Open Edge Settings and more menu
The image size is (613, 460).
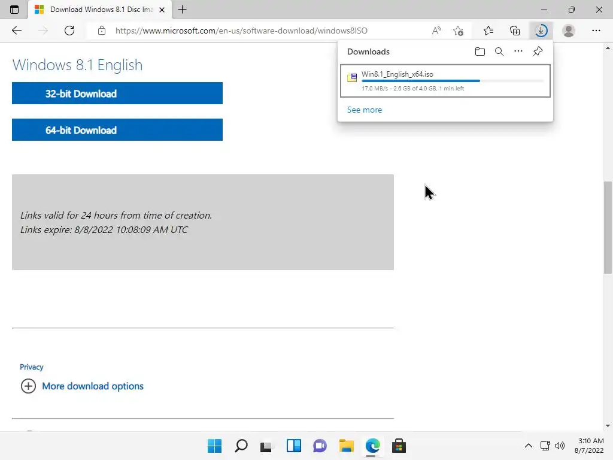(x=596, y=31)
